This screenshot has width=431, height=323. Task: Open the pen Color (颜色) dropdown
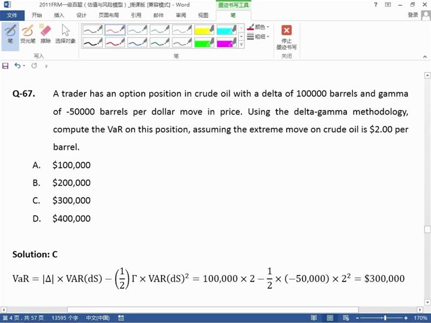pos(258,27)
